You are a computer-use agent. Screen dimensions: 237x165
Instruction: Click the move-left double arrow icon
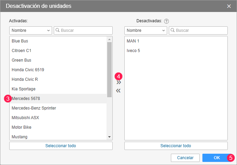[118, 91]
